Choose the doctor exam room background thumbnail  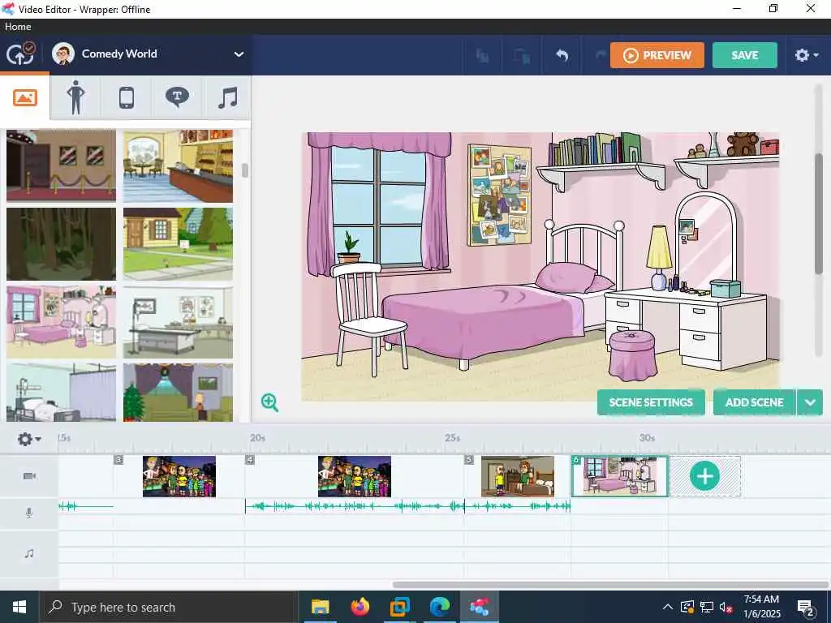point(178,322)
